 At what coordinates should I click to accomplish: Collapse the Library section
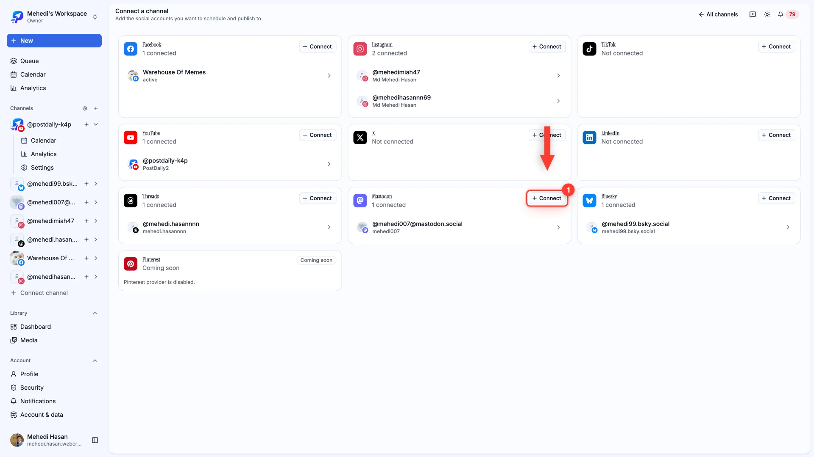[95, 313]
